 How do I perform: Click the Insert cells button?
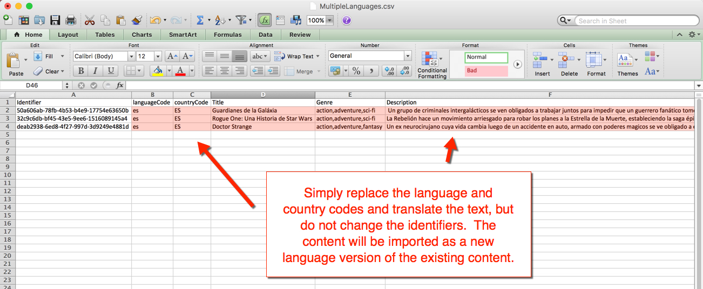click(x=542, y=64)
